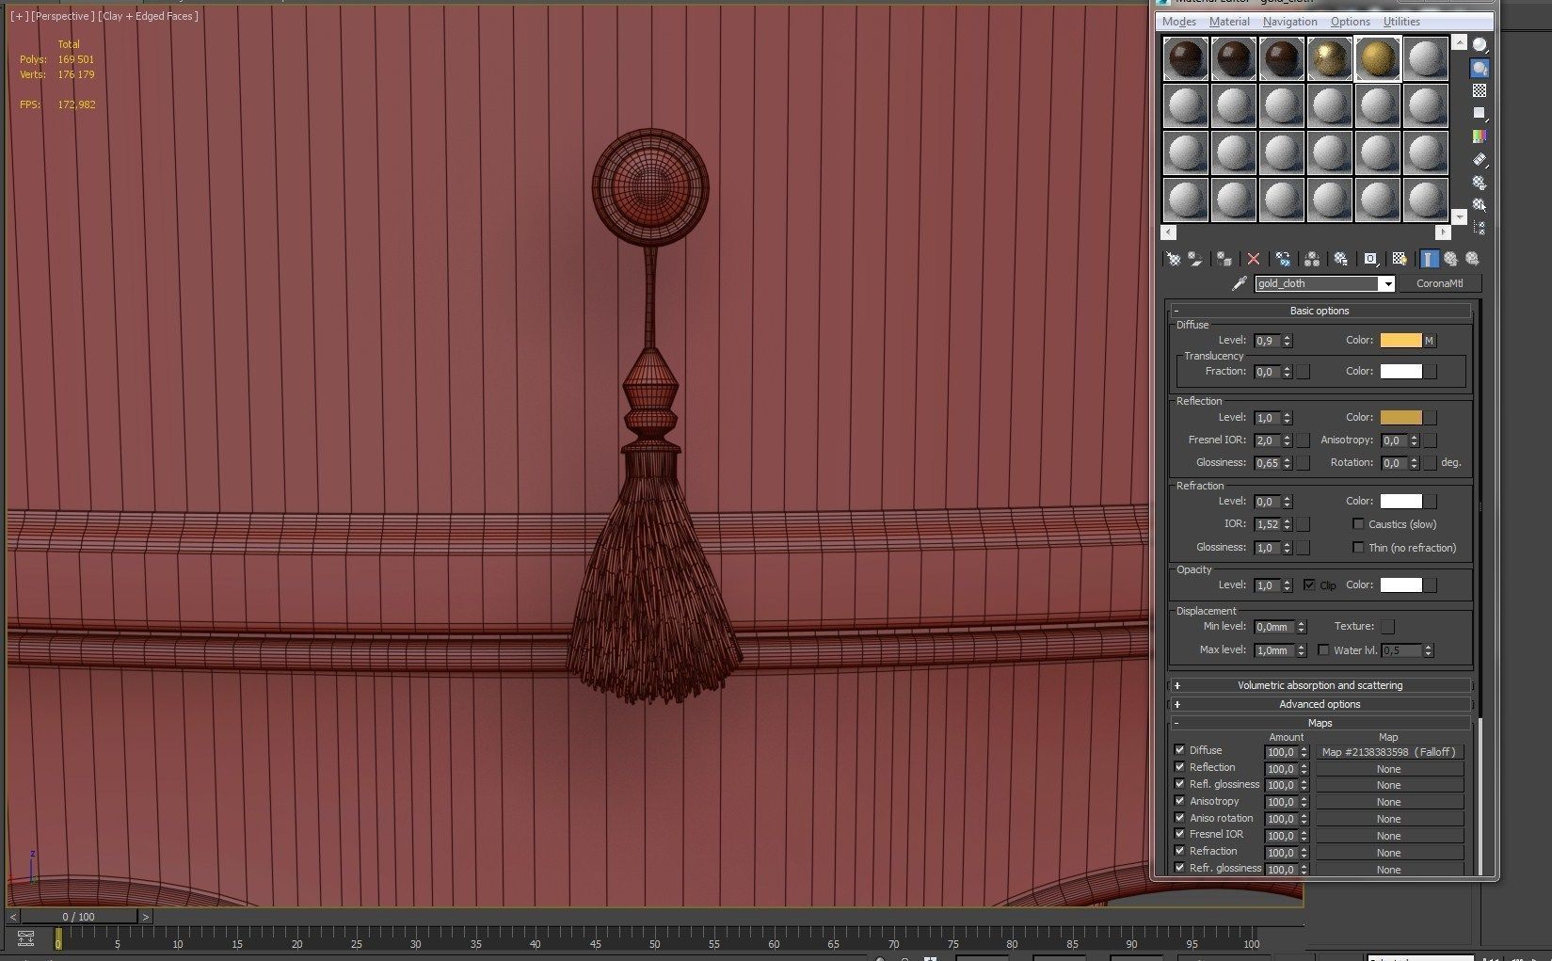Select the gold_cloth material sample sphere

coord(1378,59)
